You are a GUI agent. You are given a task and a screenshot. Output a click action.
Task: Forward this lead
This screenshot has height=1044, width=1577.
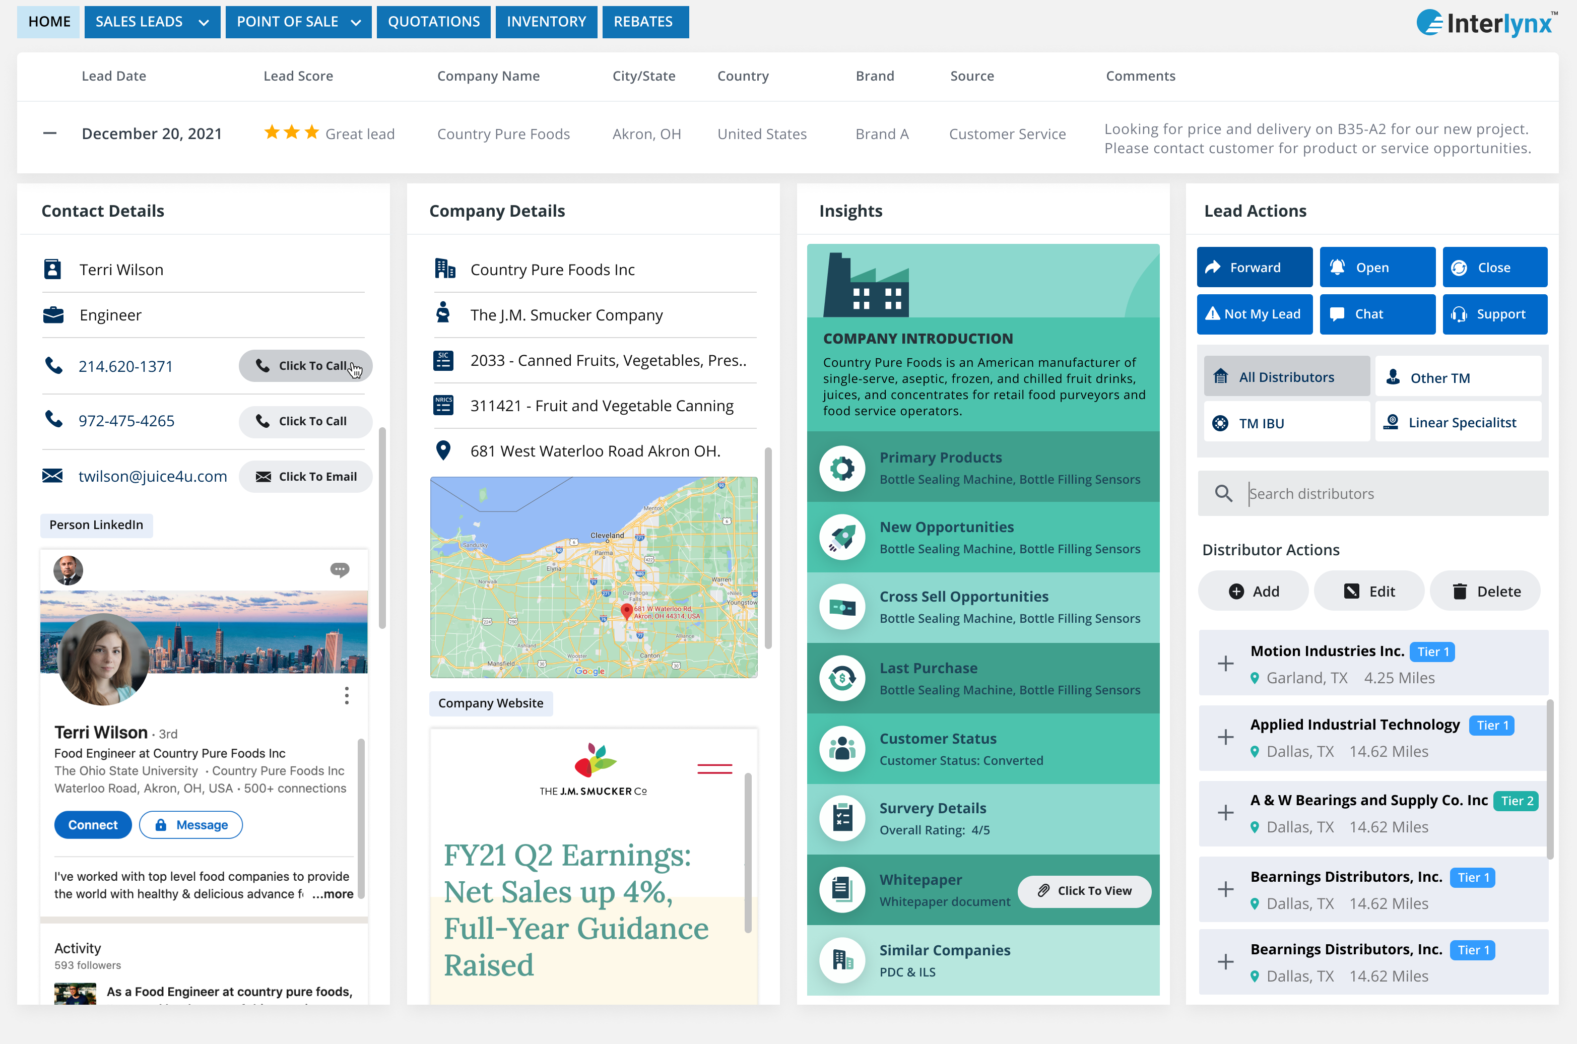(x=1254, y=267)
